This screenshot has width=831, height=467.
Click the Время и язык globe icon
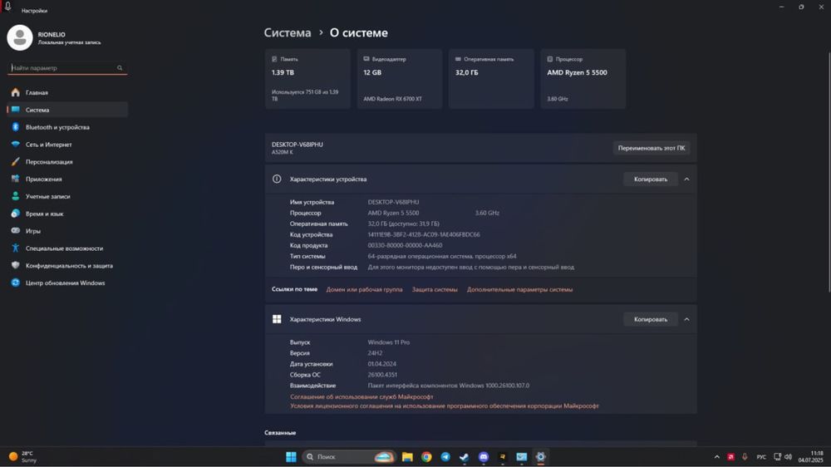[x=15, y=214]
